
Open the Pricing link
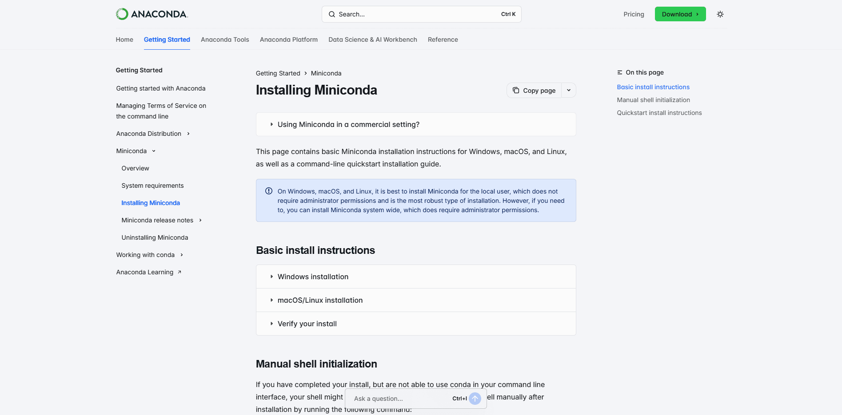point(634,14)
